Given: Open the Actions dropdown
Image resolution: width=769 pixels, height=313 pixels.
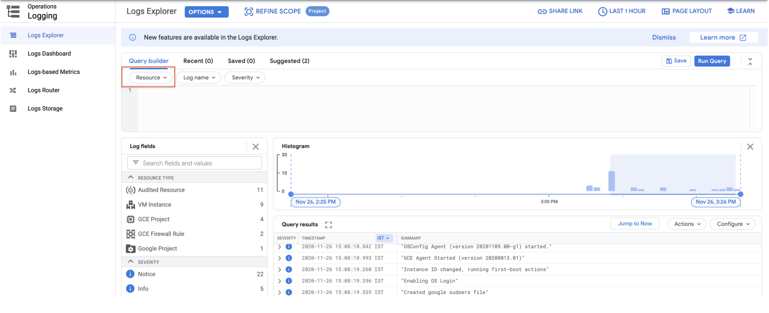Looking at the screenshot, I should [687, 224].
